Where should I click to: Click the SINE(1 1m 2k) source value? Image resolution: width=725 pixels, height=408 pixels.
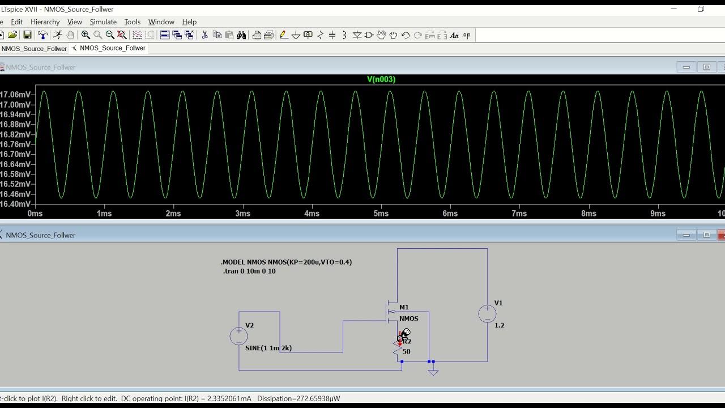(268, 348)
